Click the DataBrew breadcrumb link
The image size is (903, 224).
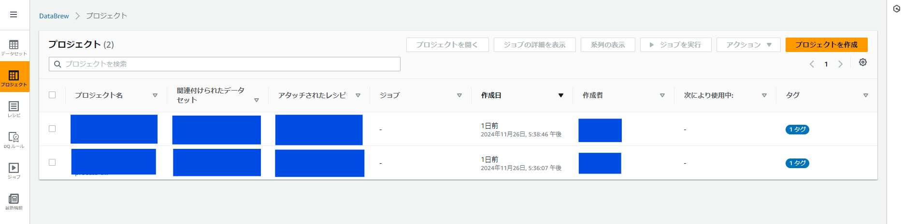pyautogui.click(x=54, y=16)
